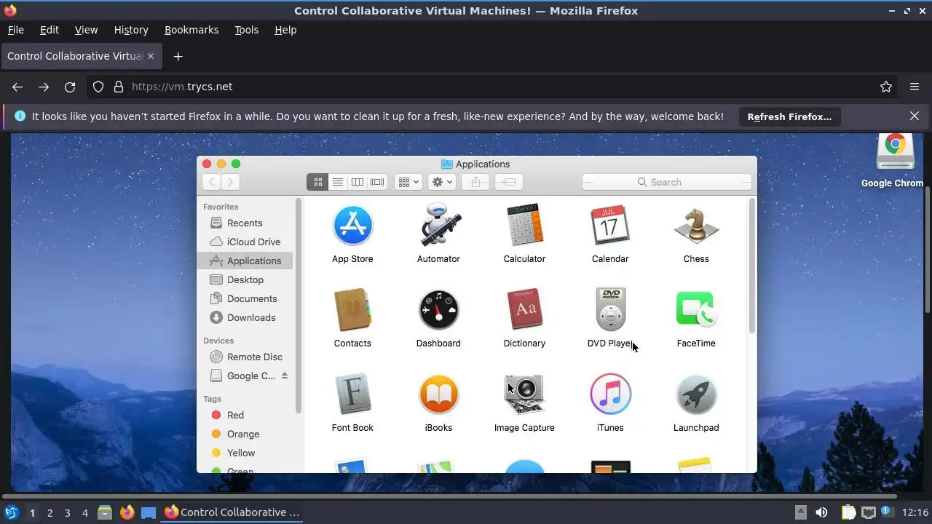Go back in Firefox
932x524 pixels.
point(17,87)
